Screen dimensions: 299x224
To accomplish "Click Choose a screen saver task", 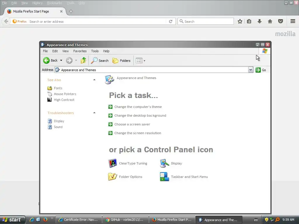I will click(x=129, y=124).
